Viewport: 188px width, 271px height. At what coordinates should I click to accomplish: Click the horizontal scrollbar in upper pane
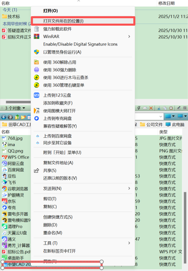point(18,102)
